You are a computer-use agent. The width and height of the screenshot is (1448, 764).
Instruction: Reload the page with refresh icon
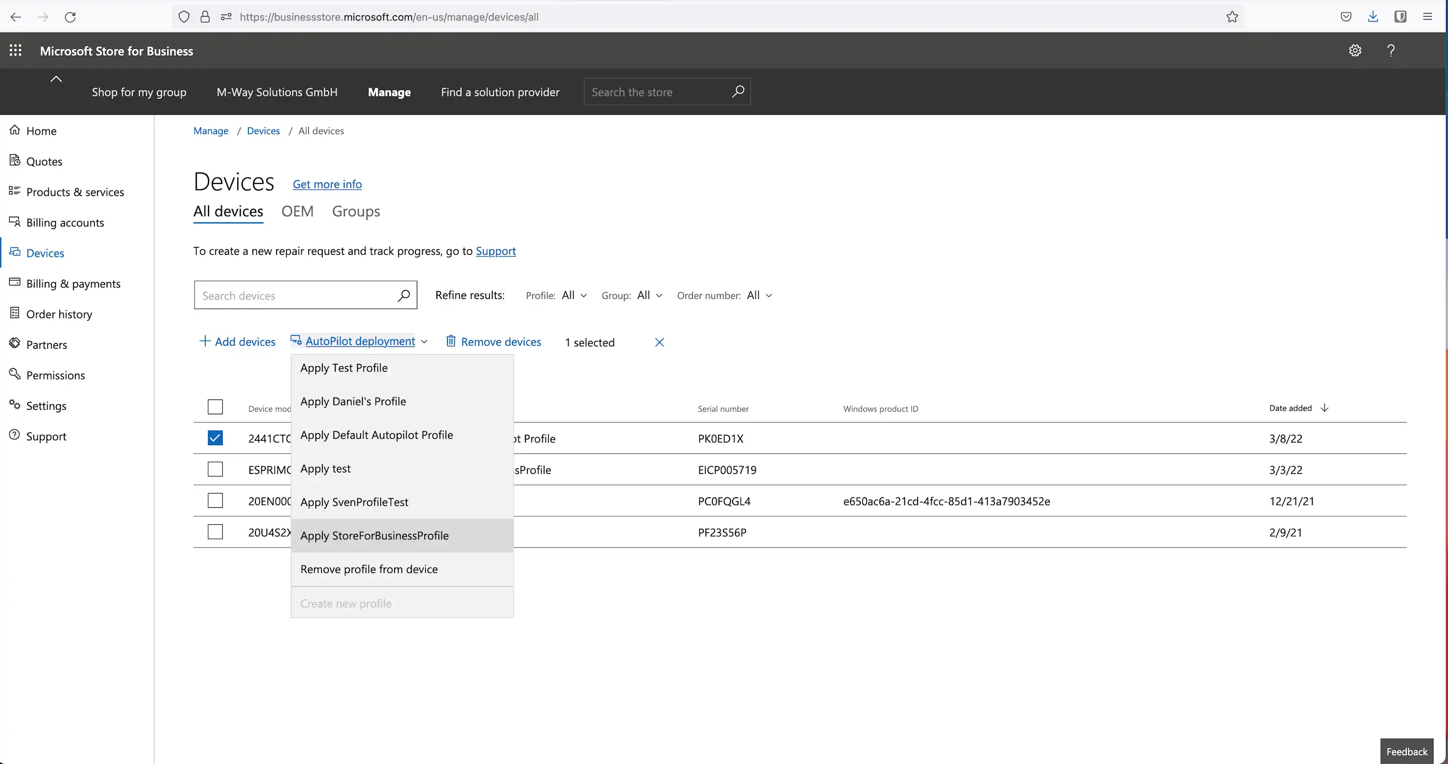pyautogui.click(x=70, y=17)
